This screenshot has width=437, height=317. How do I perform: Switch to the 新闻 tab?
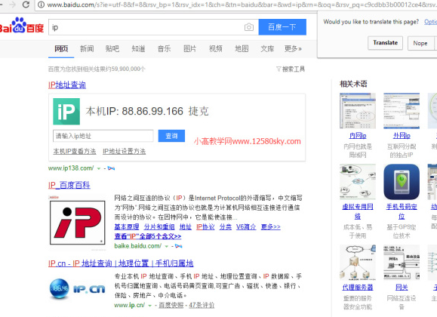click(87, 49)
